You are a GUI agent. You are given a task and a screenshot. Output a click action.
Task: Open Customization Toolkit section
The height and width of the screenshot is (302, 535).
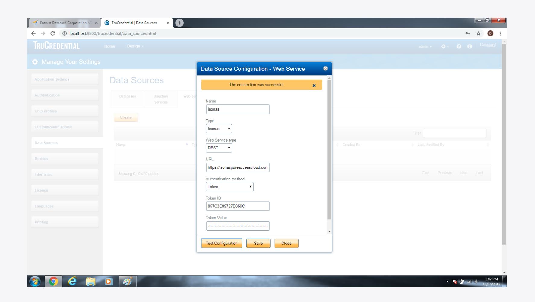(x=65, y=127)
